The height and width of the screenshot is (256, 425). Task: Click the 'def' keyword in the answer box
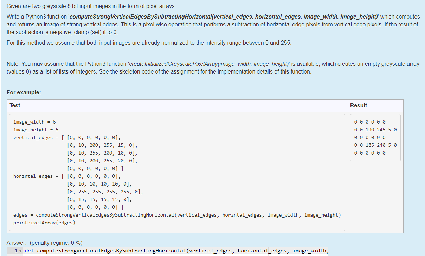(x=29, y=250)
